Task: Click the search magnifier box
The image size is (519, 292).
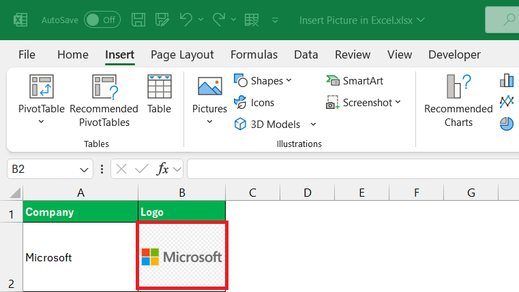Action: pos(503,20)
